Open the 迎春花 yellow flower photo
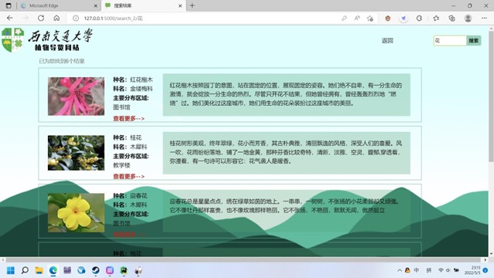This screenshot has width=494, height=278. [76, 213]
